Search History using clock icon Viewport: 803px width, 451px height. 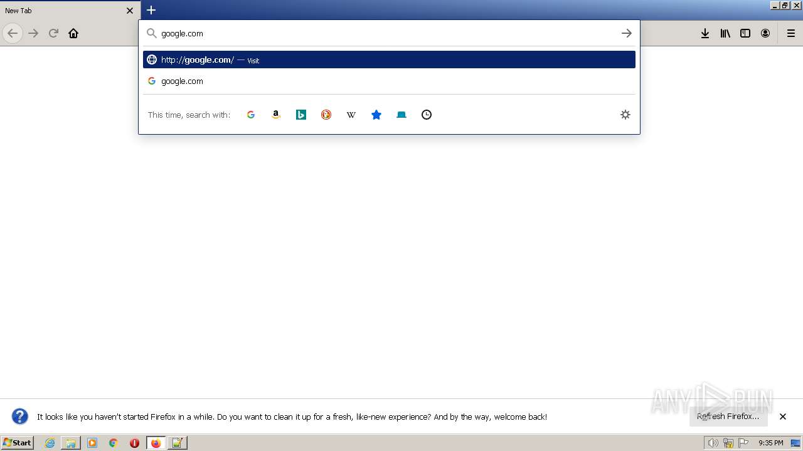[x=427, y=115]
